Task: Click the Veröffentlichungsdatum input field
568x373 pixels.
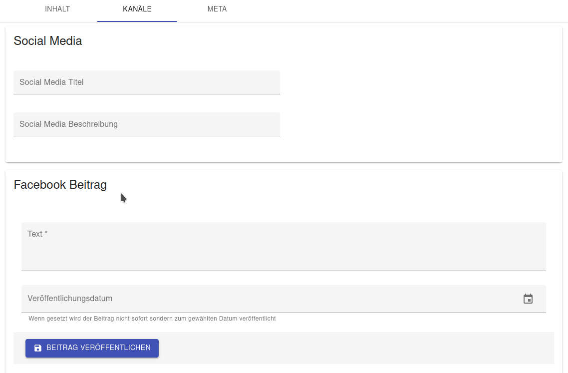Action: point(250,299)
